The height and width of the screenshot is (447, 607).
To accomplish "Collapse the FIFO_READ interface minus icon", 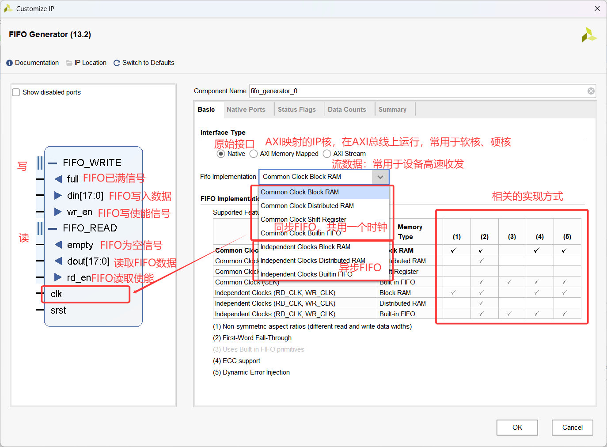I will pyautogui.click(x=53, y=228).
